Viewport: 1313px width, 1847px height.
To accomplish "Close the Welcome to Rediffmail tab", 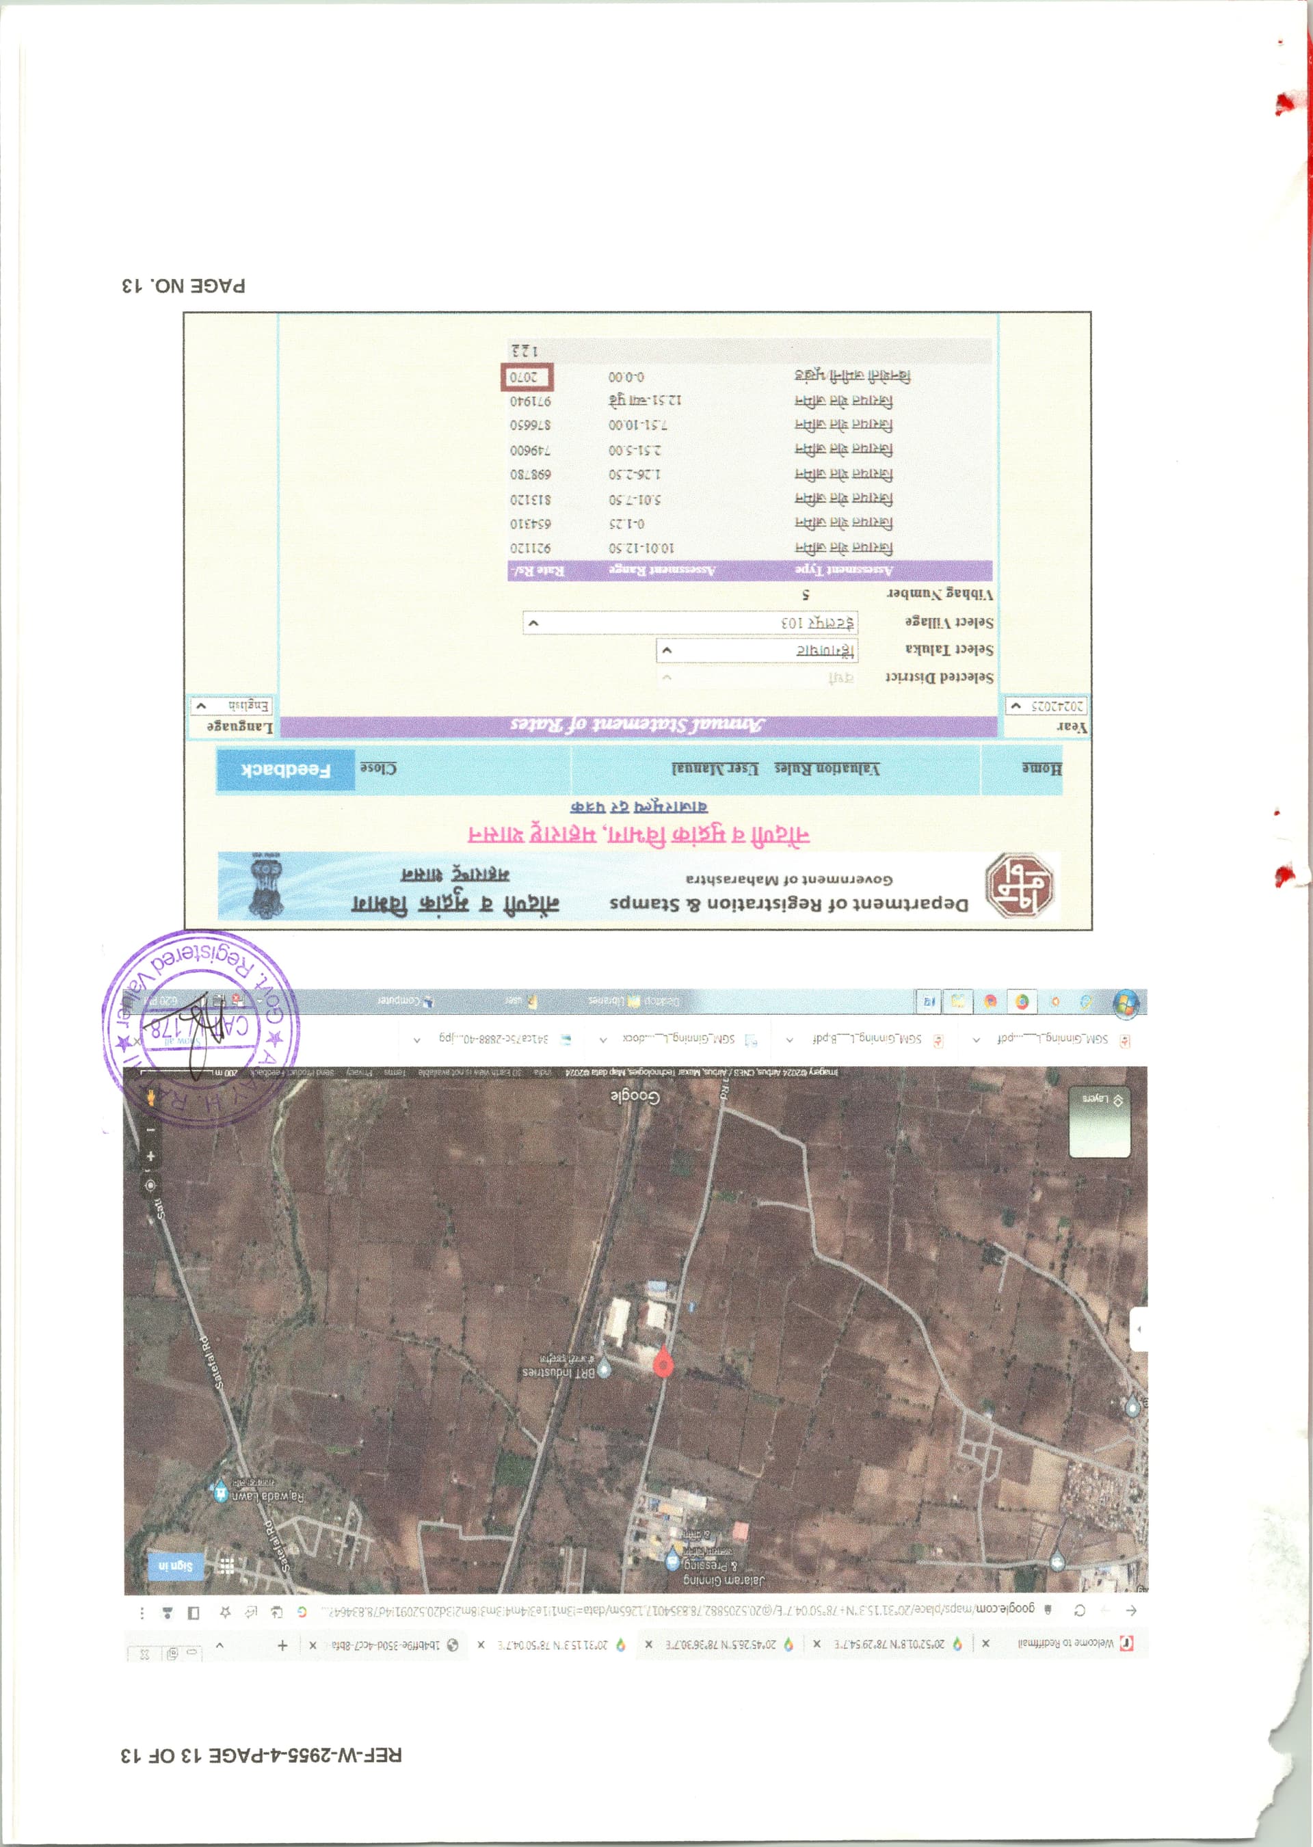I will pos(985,1643).
